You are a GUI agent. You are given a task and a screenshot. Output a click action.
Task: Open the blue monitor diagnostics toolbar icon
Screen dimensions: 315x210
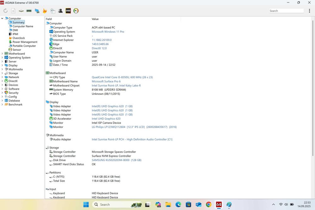coord(37,11)
